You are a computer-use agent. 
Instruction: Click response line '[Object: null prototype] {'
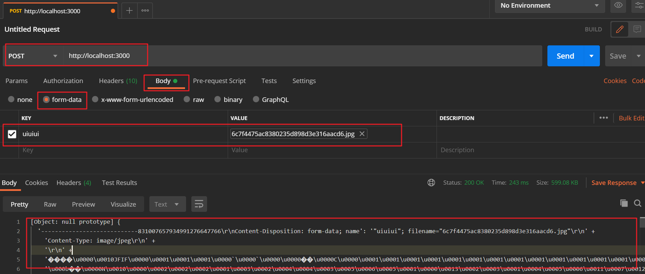tap(76, 222)
